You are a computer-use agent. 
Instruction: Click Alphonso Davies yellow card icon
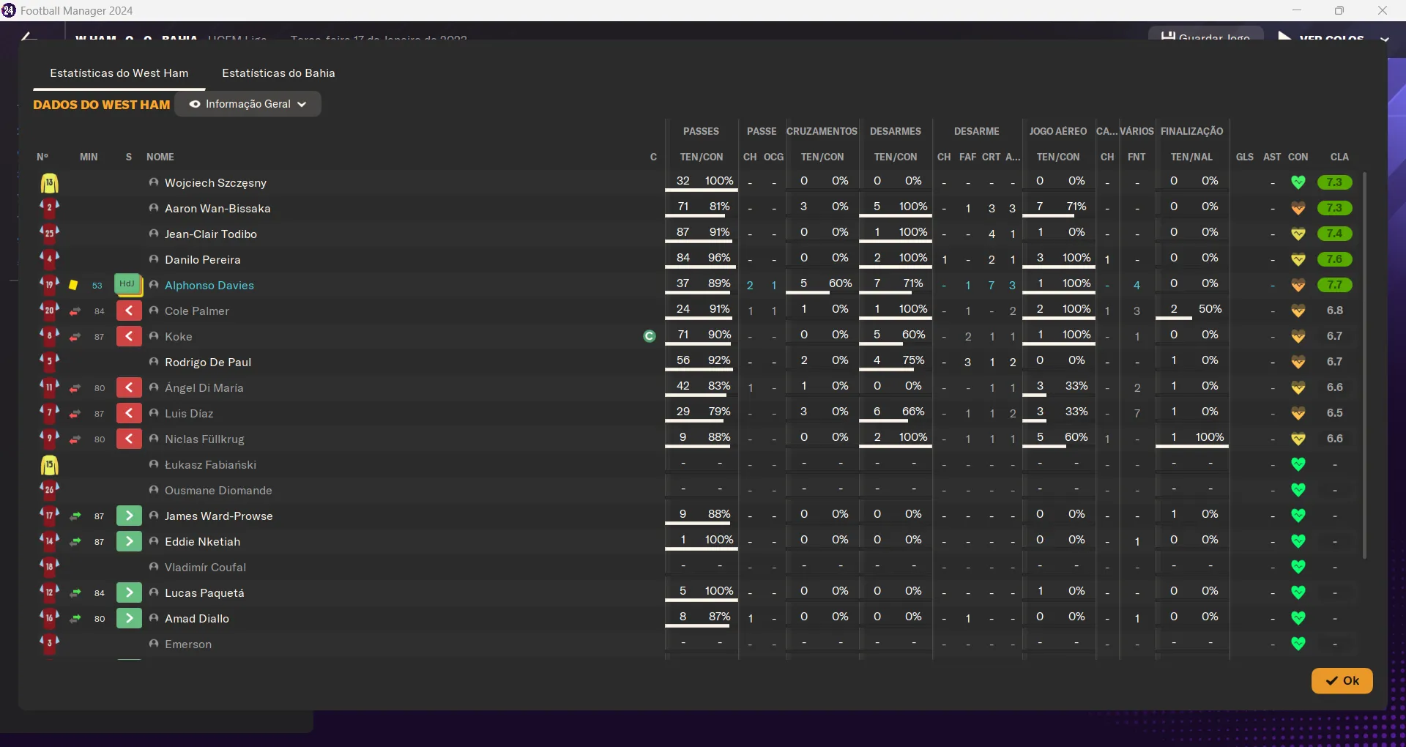(73, 285)
